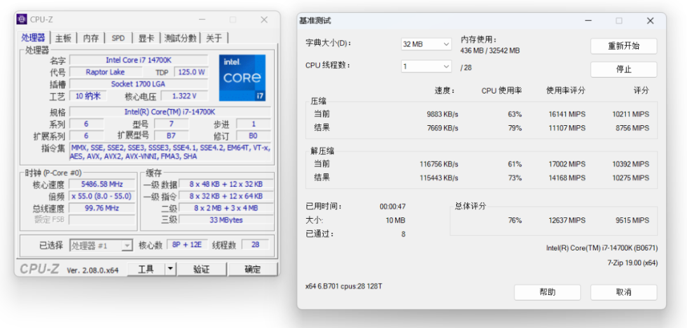
Task: Click the x64 6.B701 cpus:28 128T text
Action: click(344, 286)
